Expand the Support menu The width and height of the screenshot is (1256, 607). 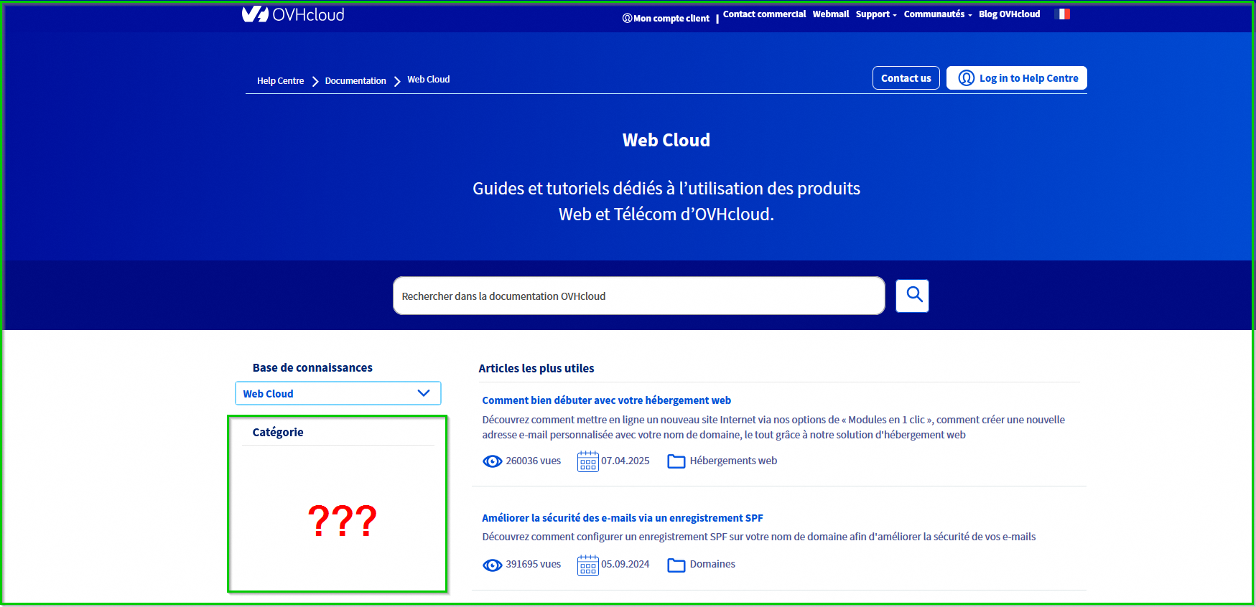pos(875,14)
